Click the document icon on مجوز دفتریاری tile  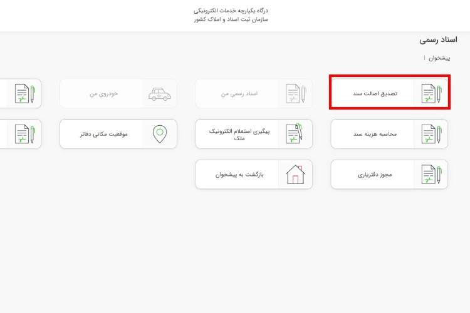pyautogui.click(x=431, y=175)
